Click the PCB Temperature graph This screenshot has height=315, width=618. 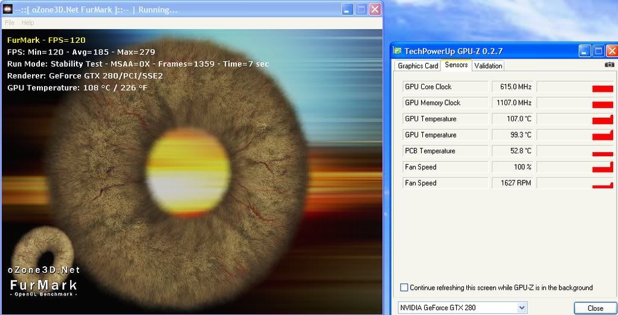click(575, 151)
